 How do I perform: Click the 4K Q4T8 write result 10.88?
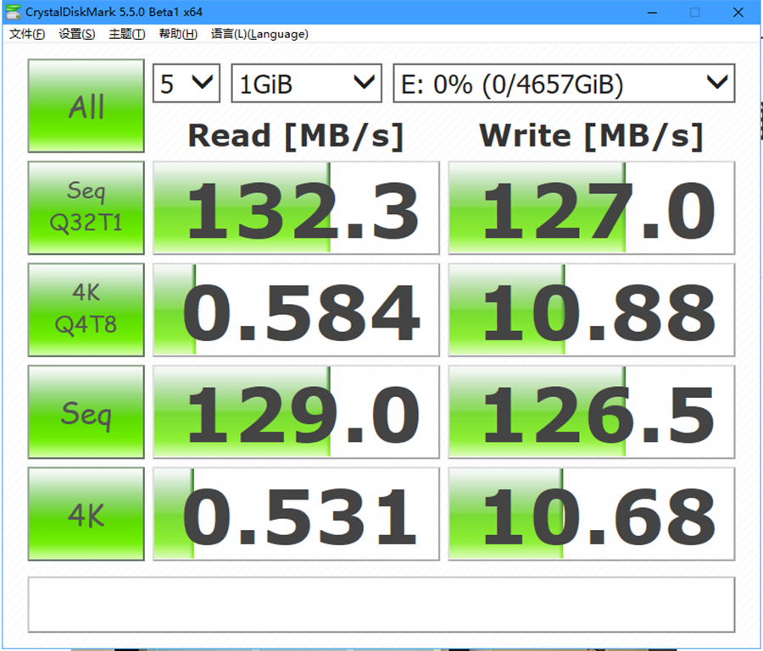[x=591, y=310]
